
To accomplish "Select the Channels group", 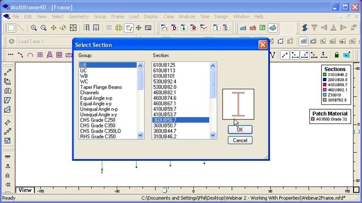I will pos(108,92).
